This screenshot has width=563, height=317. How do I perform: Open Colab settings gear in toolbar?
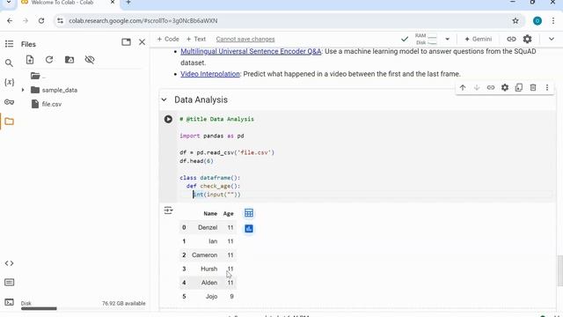click(x=527, y=39)
